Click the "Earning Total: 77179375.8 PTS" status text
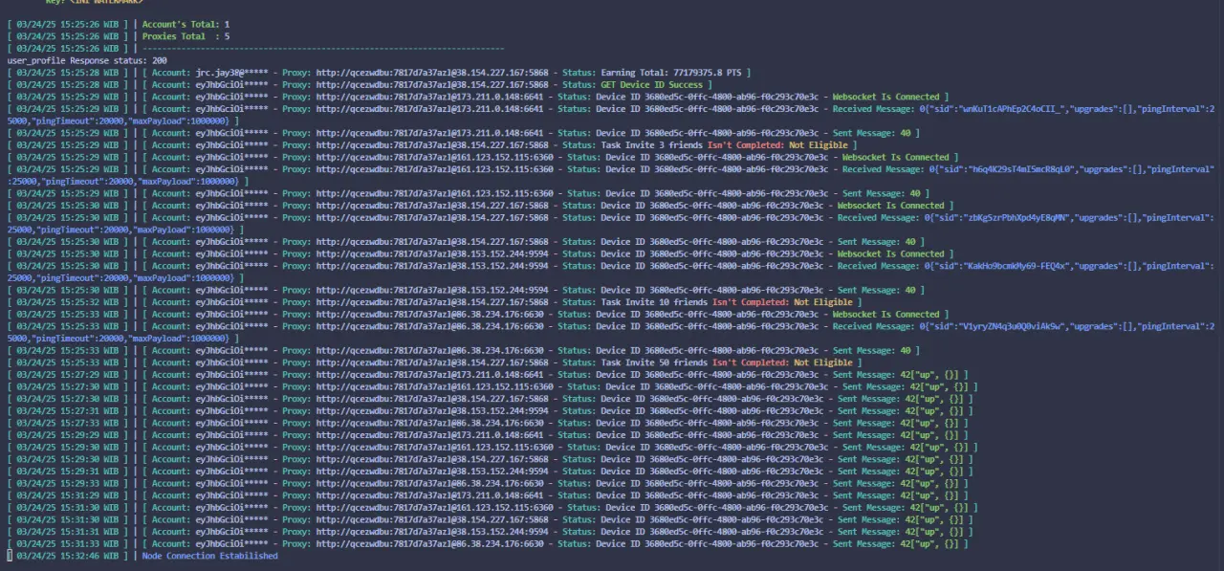 coord(673,72)
